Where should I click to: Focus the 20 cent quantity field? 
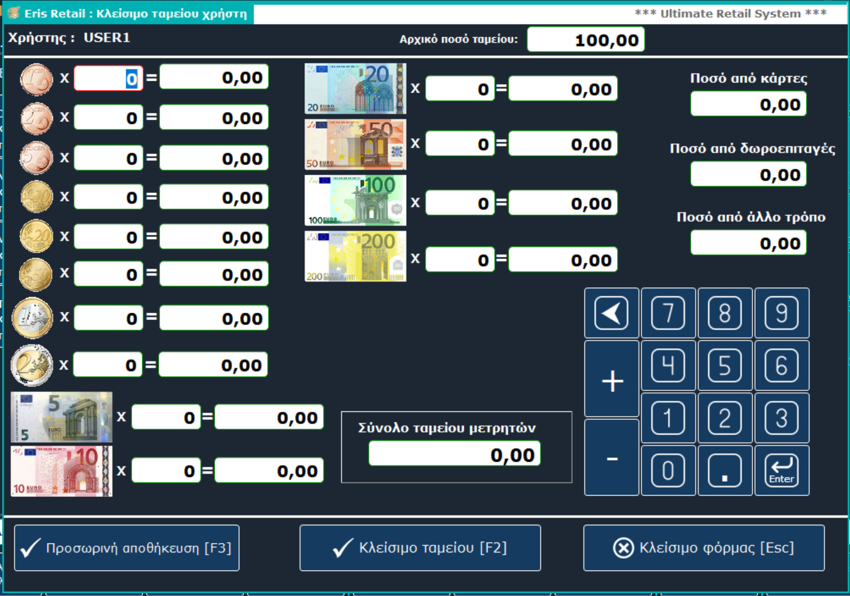coord(108,237)
